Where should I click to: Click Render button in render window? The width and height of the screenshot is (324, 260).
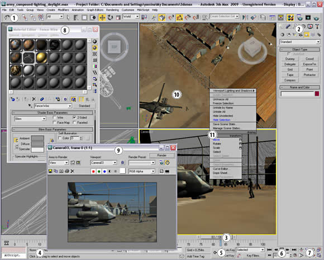pos(162,155)
